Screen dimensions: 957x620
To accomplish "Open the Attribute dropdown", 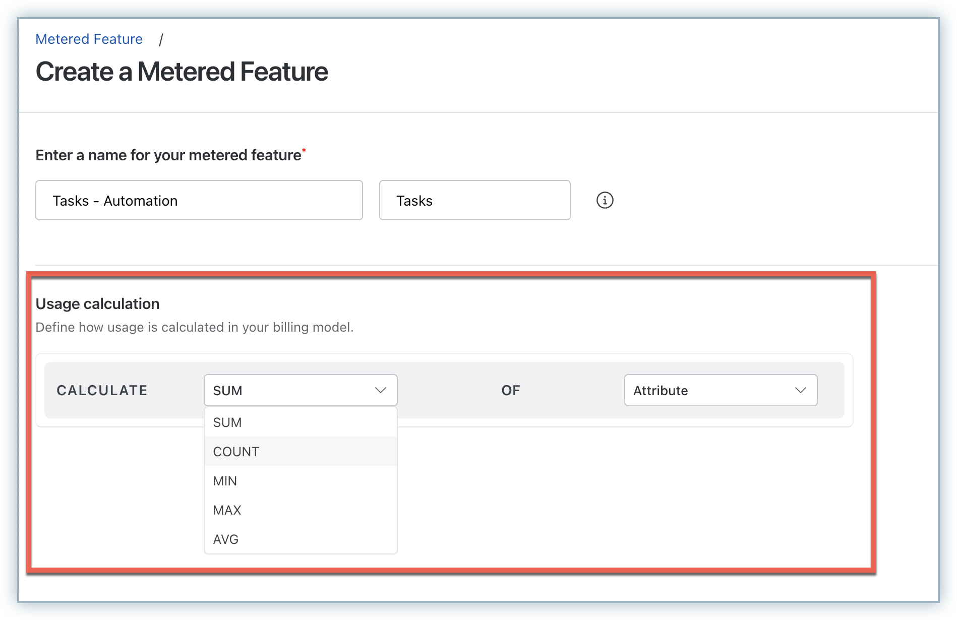I will [720, 390].
